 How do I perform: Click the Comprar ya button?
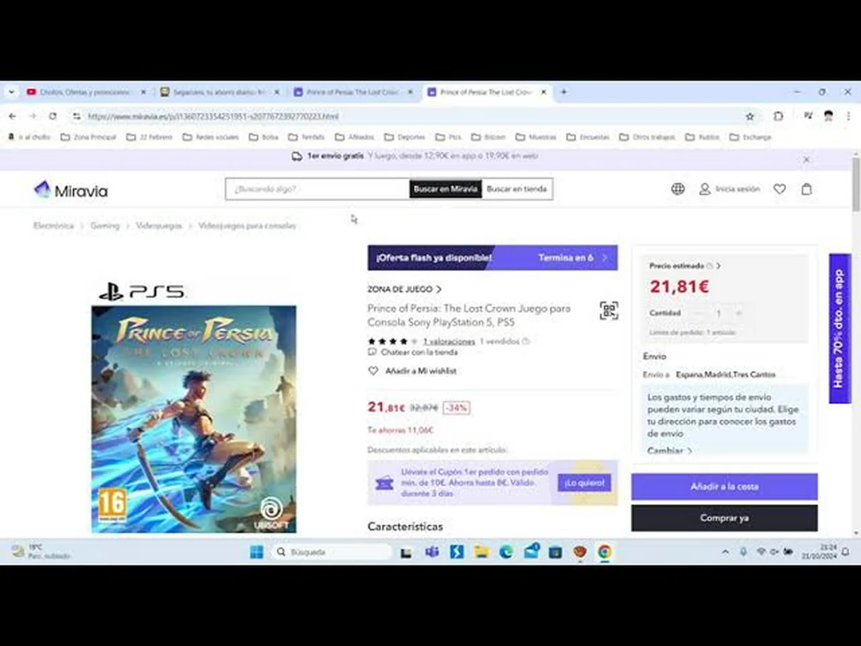click(724, 518)
